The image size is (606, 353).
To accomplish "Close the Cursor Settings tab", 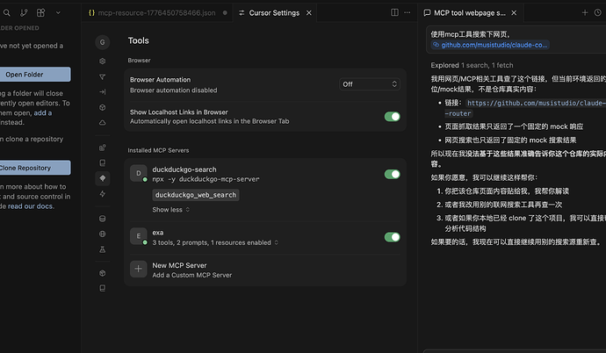I will click(x=309, y=13).
